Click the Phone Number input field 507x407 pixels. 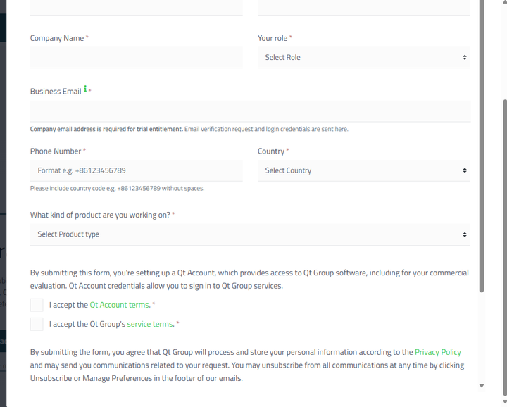click(136, 170)
